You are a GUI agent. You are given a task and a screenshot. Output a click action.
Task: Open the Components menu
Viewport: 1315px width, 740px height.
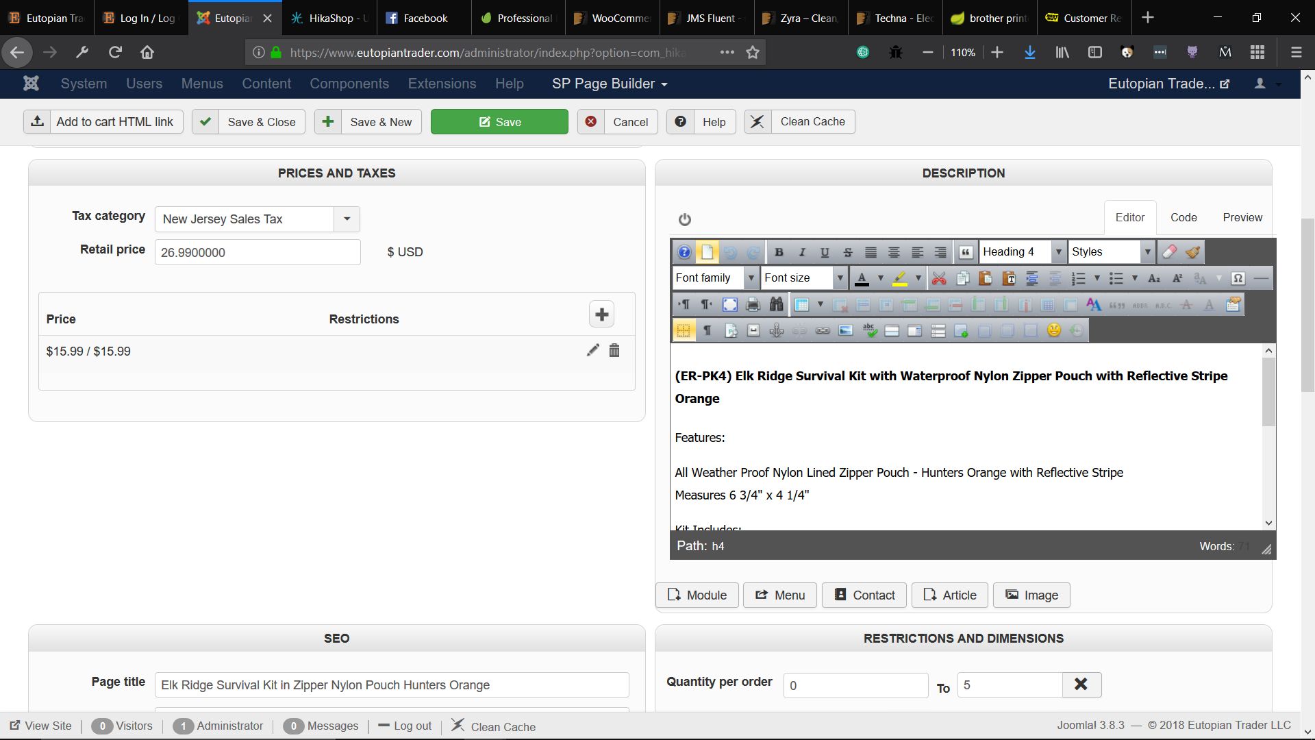pyautogui.click(x=349, y=84)
